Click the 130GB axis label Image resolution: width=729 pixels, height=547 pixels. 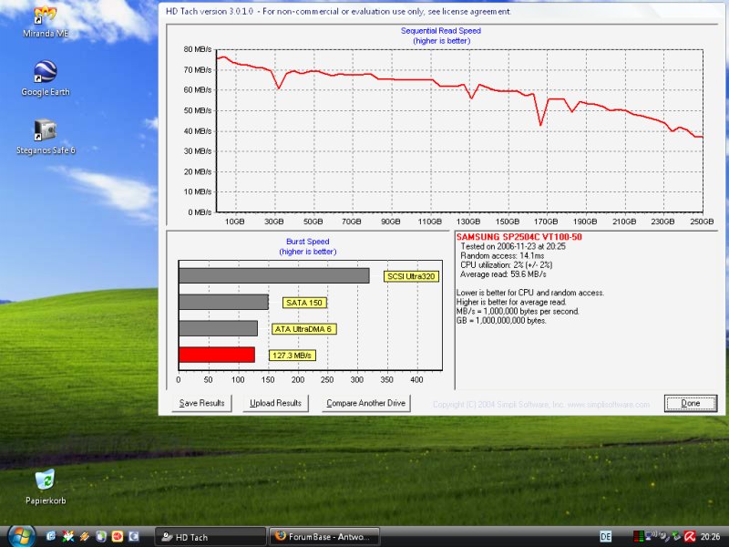[x=468, y=222]
